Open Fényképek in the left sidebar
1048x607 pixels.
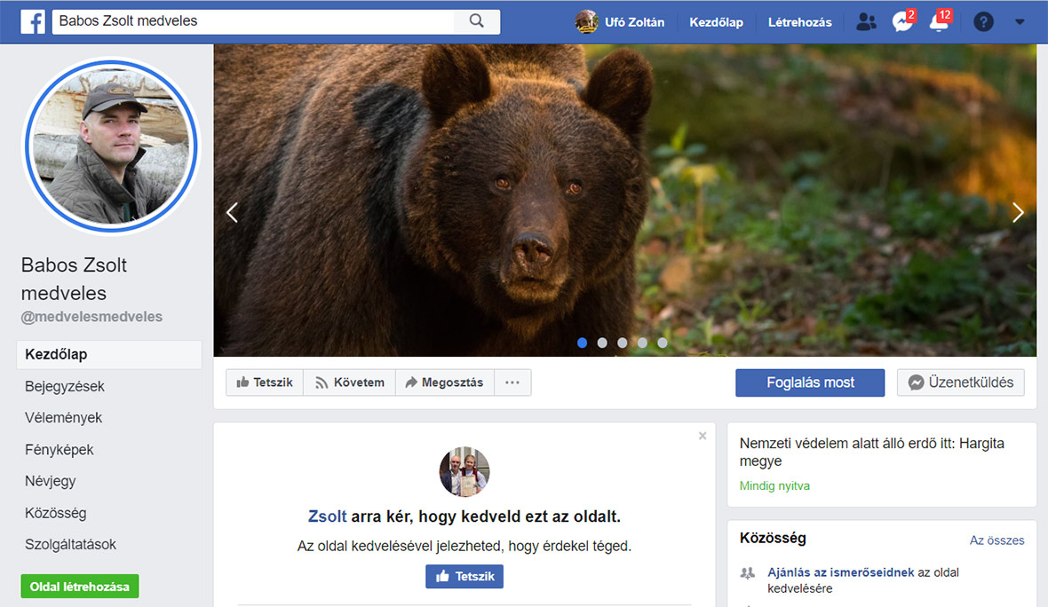60,450
